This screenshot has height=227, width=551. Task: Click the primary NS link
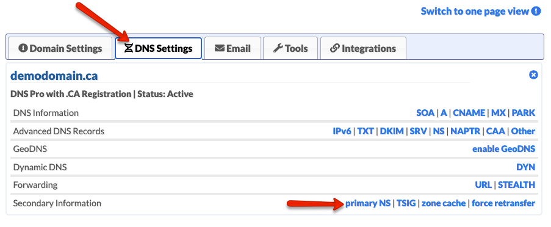click(368, 203)
